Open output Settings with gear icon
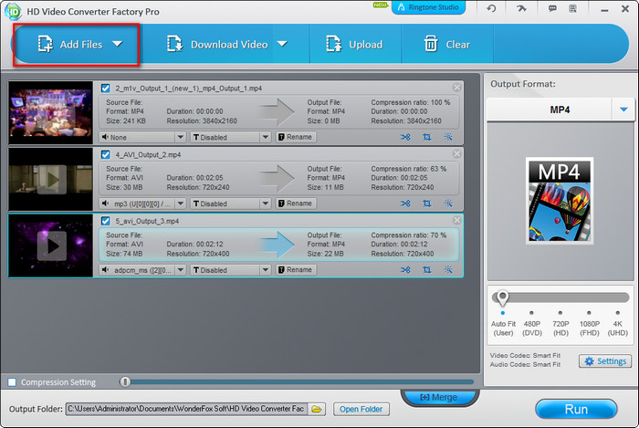639x428 pixels. [x=605, y=361]
